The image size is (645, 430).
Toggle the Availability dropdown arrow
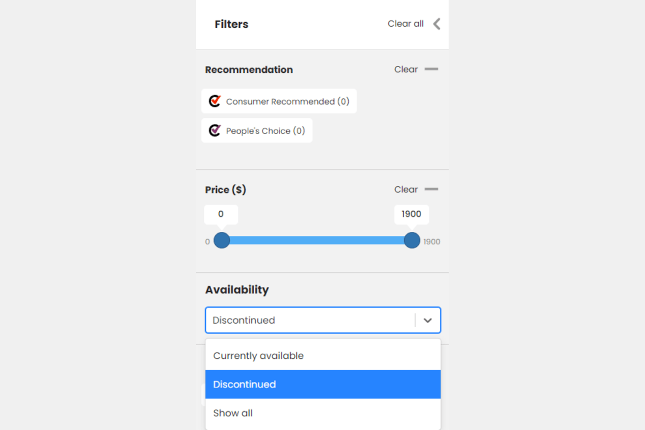tap(427, 320)
